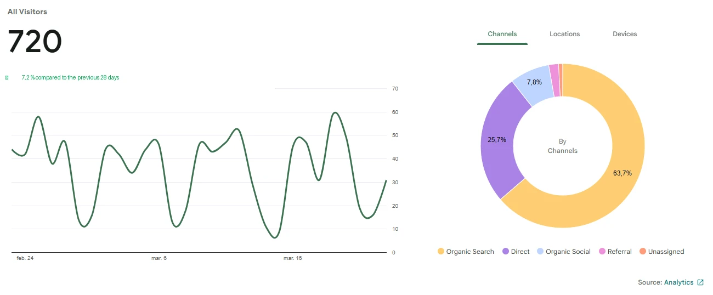Screen dimensions: 713x295
Task: Select the Devices tab
Action: [625, 34]
